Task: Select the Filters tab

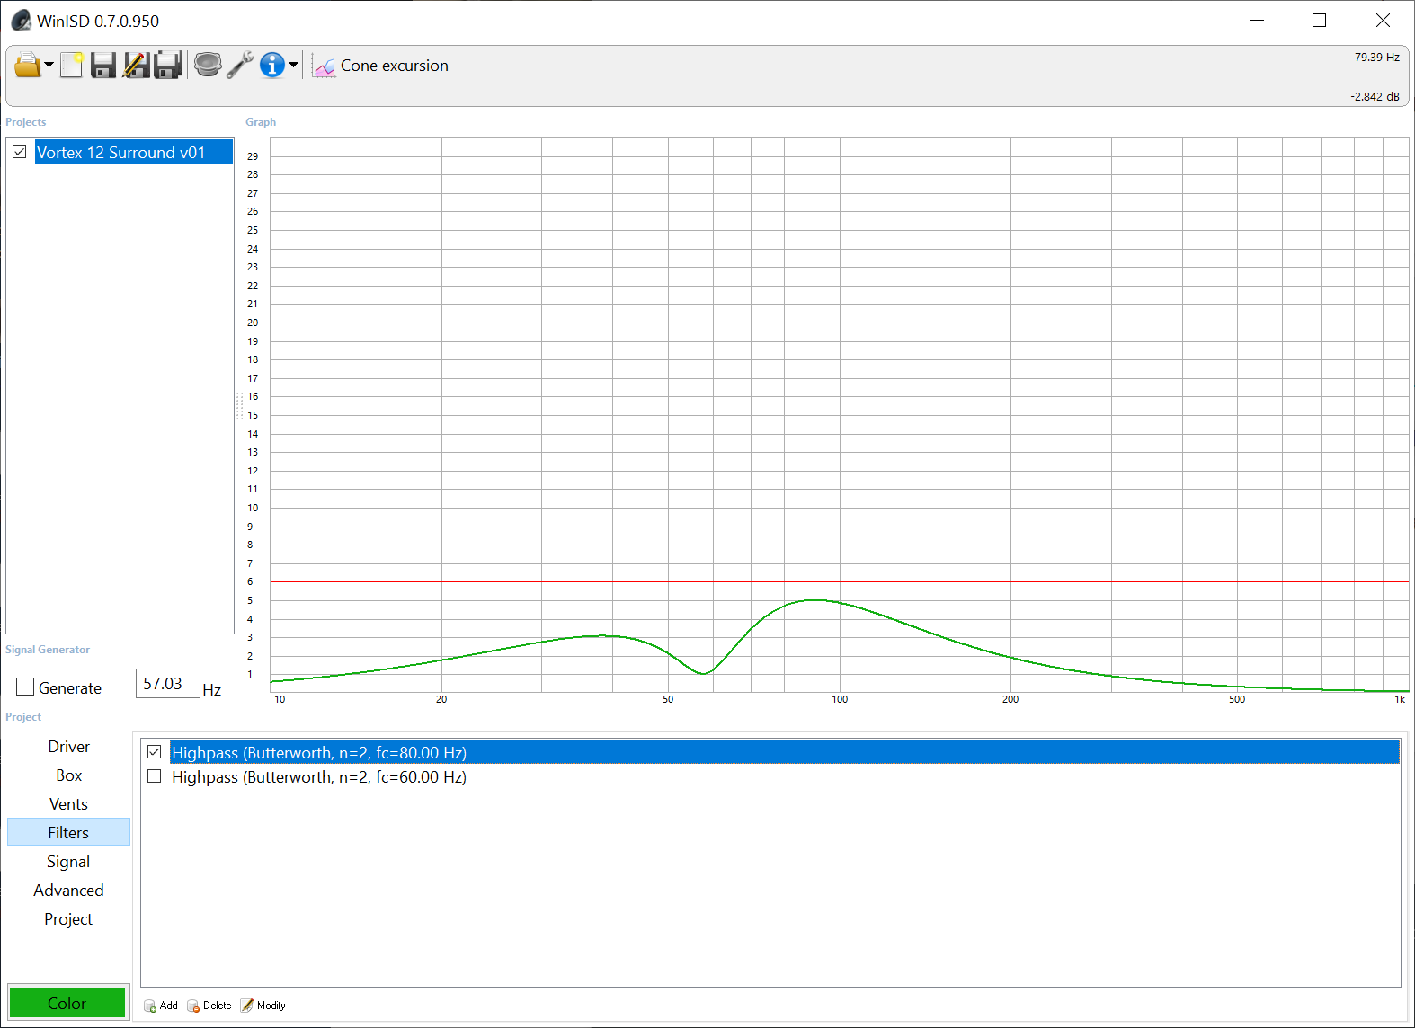Action: (x=68, y=833)
